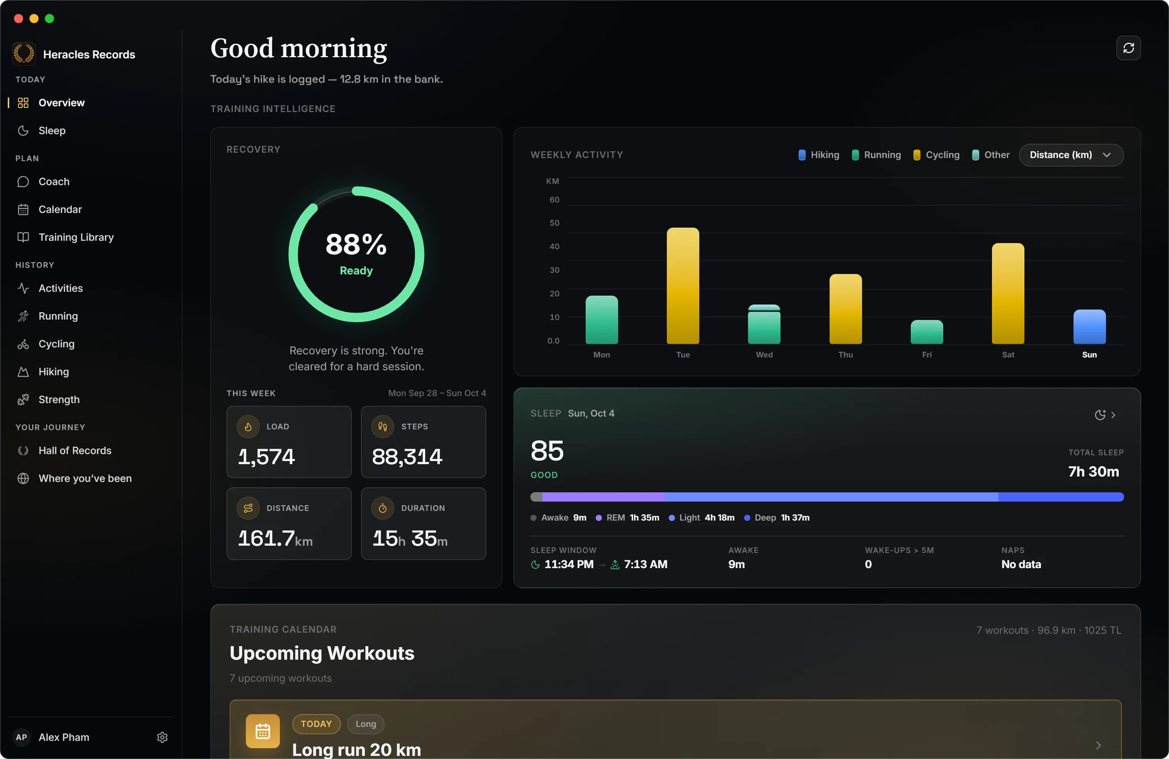Click the calendar icon on Long run card

point(262,731)
